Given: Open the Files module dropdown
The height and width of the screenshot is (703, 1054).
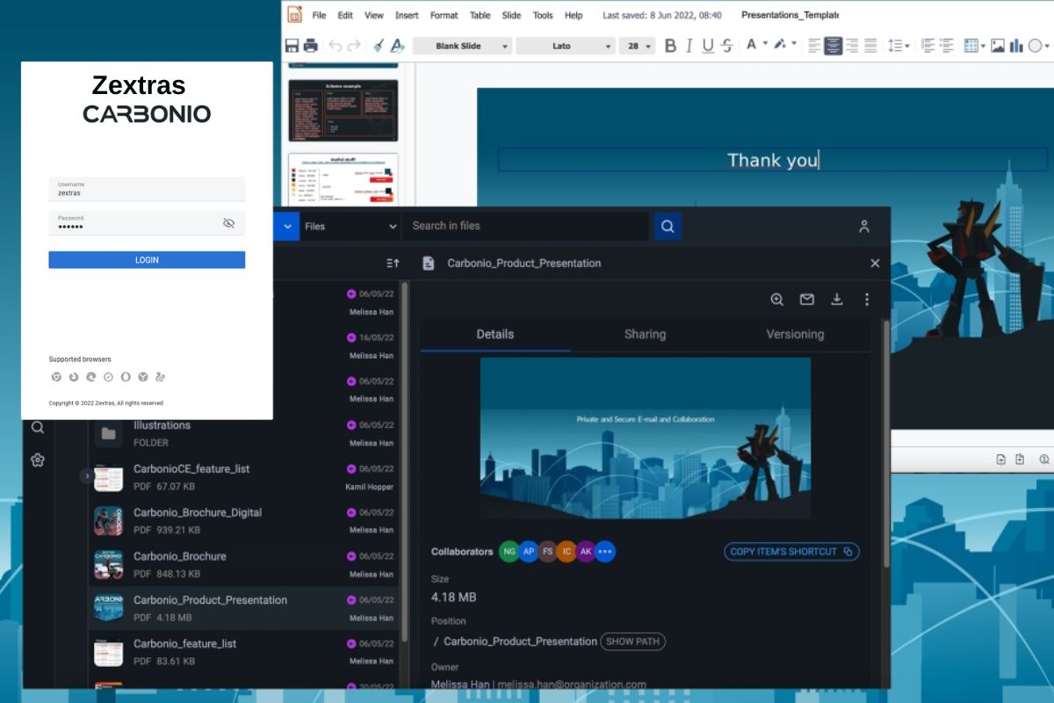Looking at the screenshot, I should pyautogui.click(x=350, y=226).
